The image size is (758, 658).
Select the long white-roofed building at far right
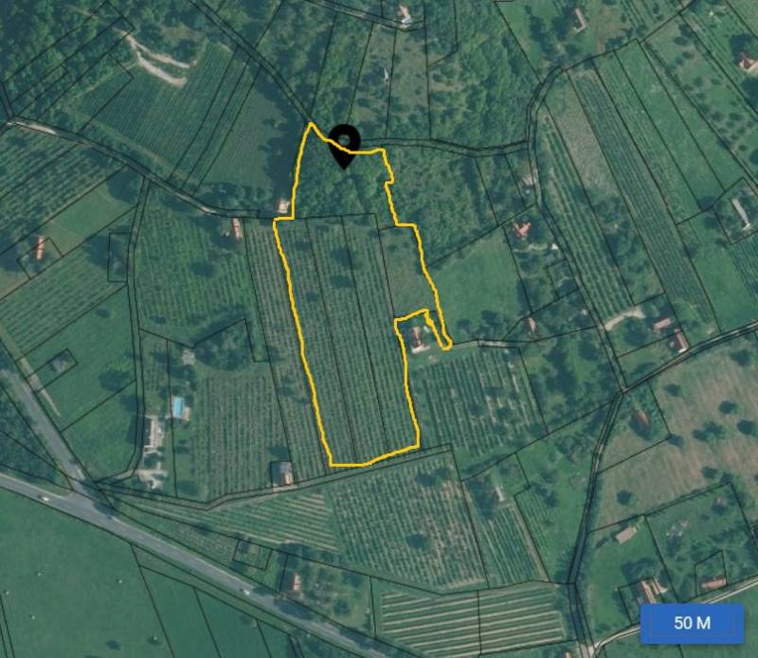[741, 213]
